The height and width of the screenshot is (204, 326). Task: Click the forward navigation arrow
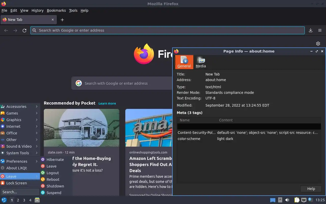(15, 30)
